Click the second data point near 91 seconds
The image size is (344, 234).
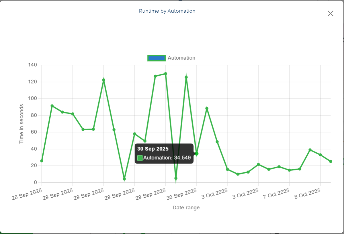[52, 106]
